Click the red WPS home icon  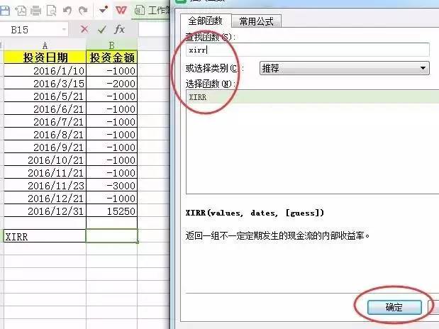(x=121, y=11)
